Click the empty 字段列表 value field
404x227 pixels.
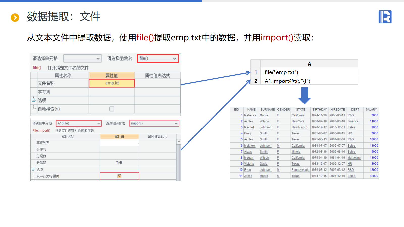pos(119,143)
